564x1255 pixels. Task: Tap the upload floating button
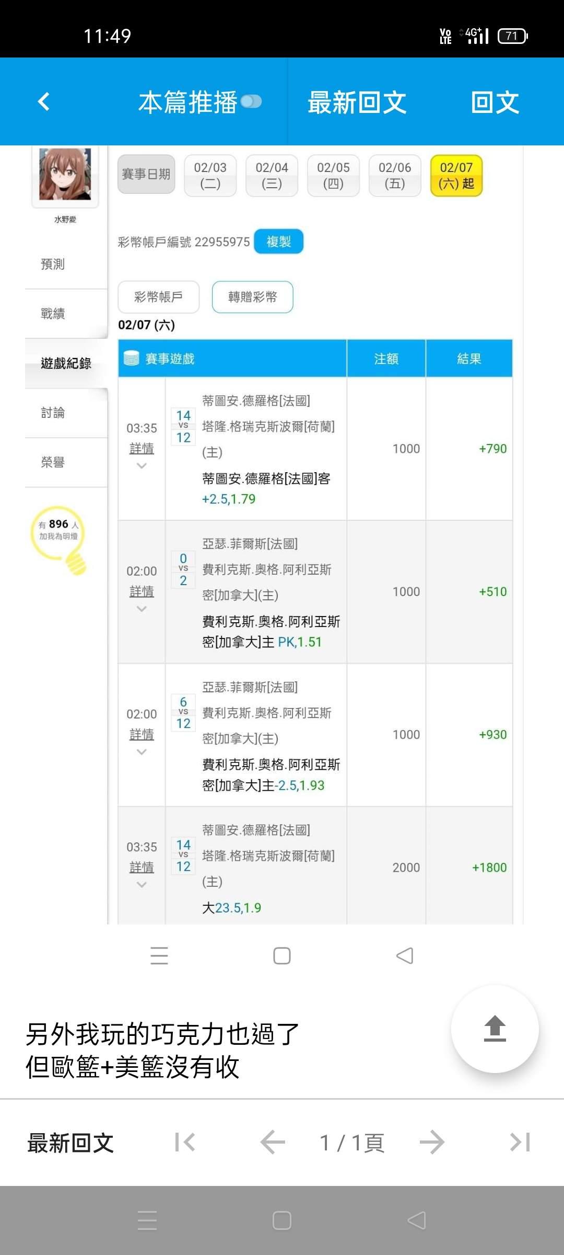pyautogui.click(x=495, y=1029)
